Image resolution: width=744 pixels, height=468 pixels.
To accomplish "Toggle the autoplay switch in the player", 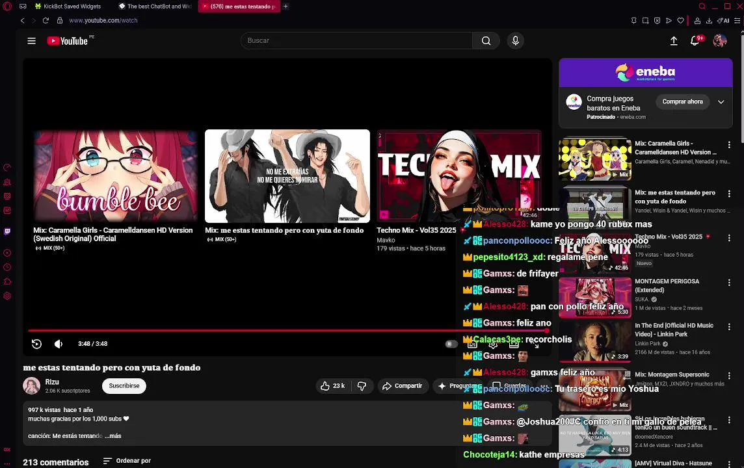I will point(451,344).
